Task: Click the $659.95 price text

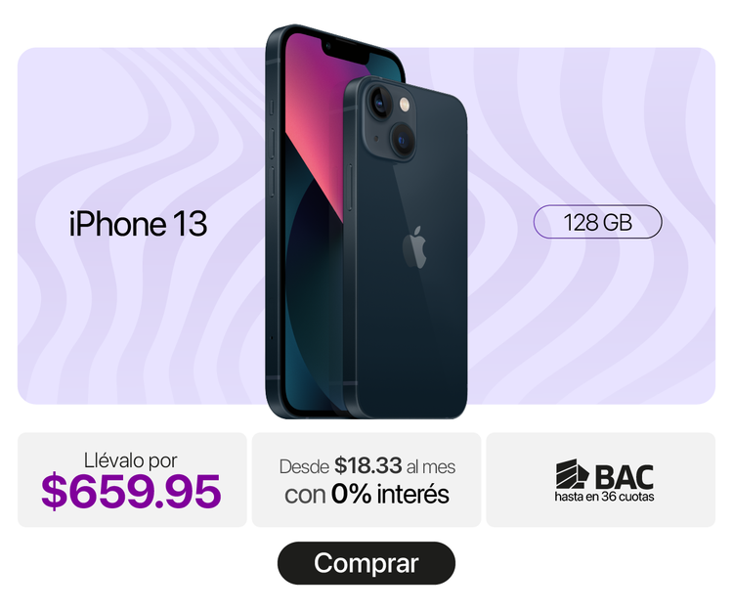Action: click(131, 491)
